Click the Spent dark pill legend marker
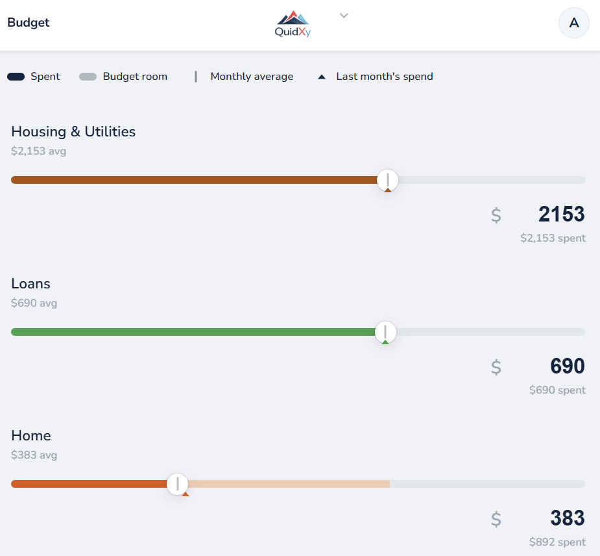 (16, 77)
